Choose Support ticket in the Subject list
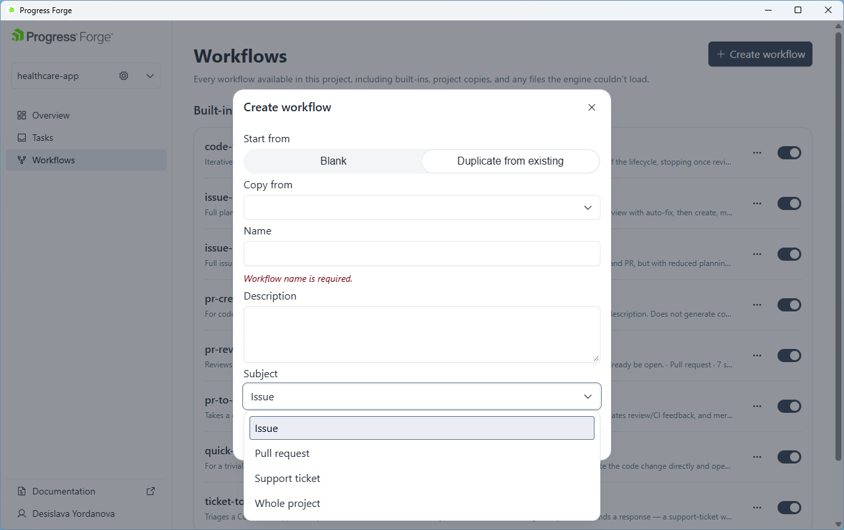The height and width of the screenshot is (530, 844). 422,478
